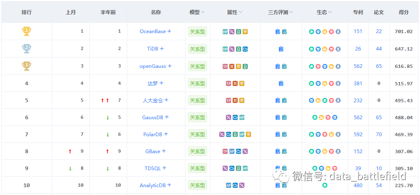Click the 关系型 tag in GBase row
Image resolution: width=420 pixels, height=195 pixels.
pos(198,152)
